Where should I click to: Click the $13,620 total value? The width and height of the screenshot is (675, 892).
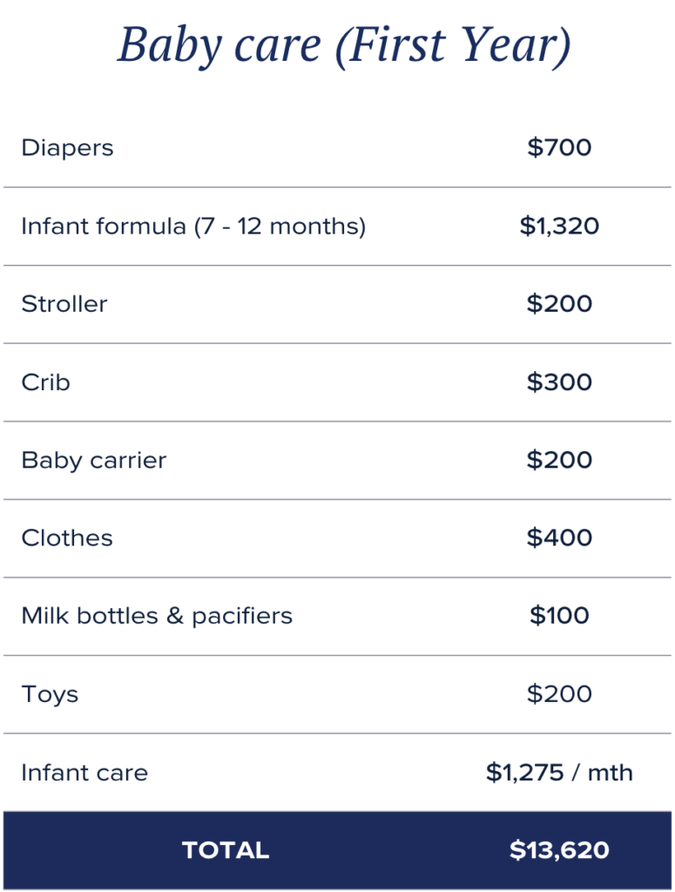(559, 850)
